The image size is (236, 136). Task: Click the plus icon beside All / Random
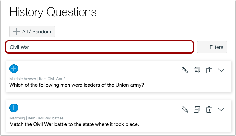tap(17, 32)
